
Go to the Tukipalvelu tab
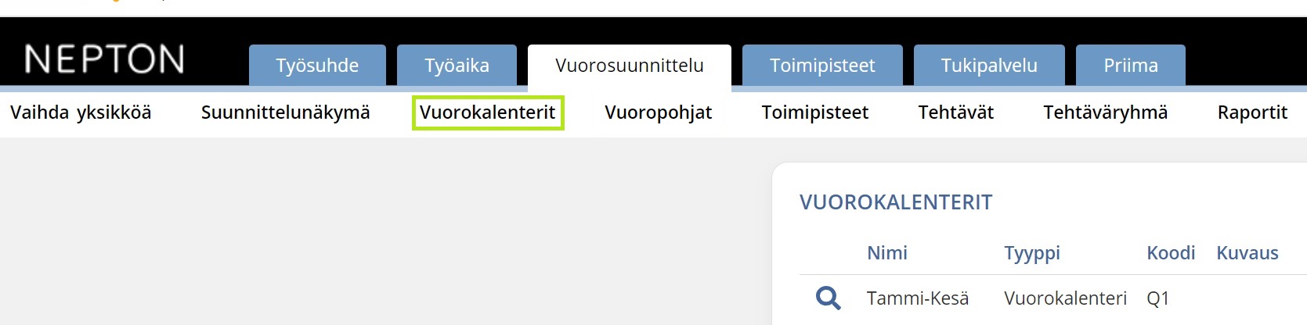(x=989, y=66)
